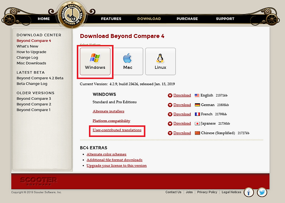Viewport: 285px width, 203px height.
Task: Click the Scooter Software seal logo
Action: 72,15
